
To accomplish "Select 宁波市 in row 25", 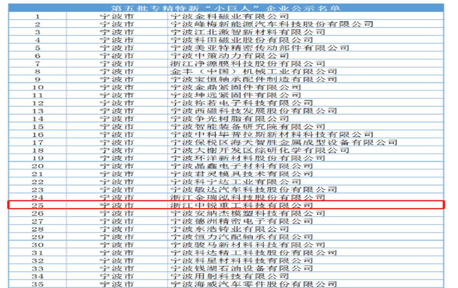I will [x=117, y=205].
